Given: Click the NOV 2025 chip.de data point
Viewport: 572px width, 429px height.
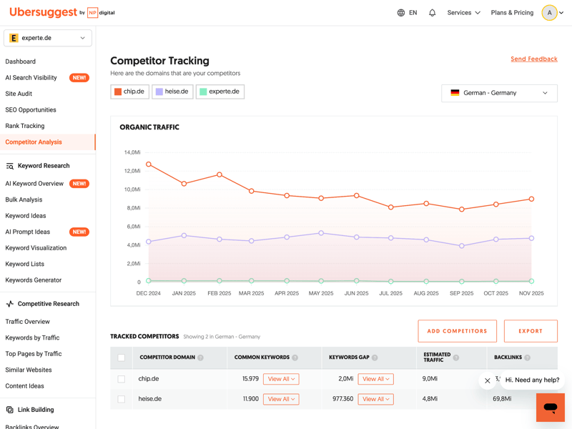Looking at the screenshot, I should pyautogui.click(x=531, y=199).
